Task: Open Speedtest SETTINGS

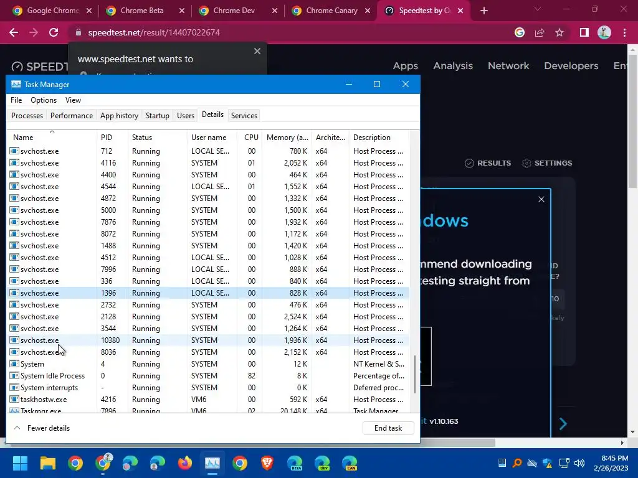Action: click(547, 163)
